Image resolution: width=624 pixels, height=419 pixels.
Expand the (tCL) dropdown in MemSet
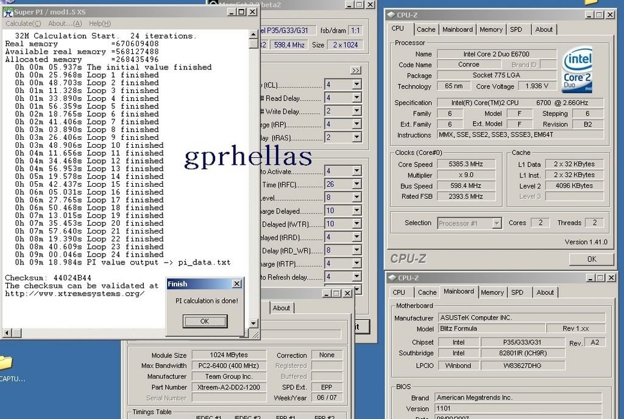pos(356,85)
